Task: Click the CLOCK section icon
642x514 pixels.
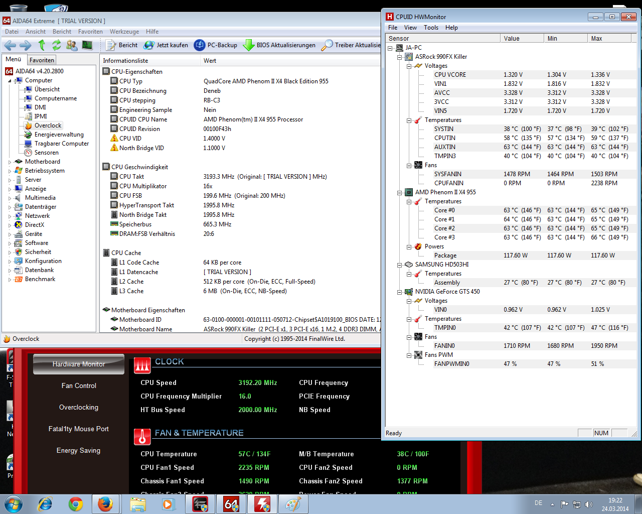Action: (142, 365)
